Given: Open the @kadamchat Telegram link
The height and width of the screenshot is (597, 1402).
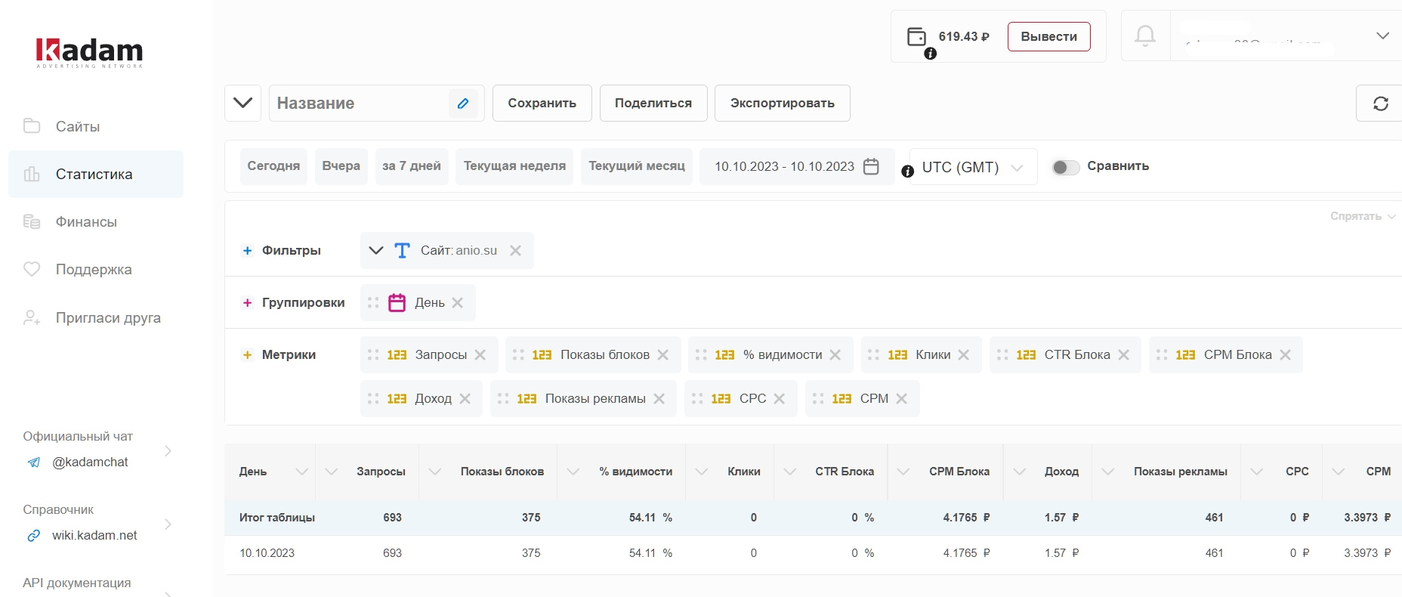Looking at the screenshot, I should 90,462.
